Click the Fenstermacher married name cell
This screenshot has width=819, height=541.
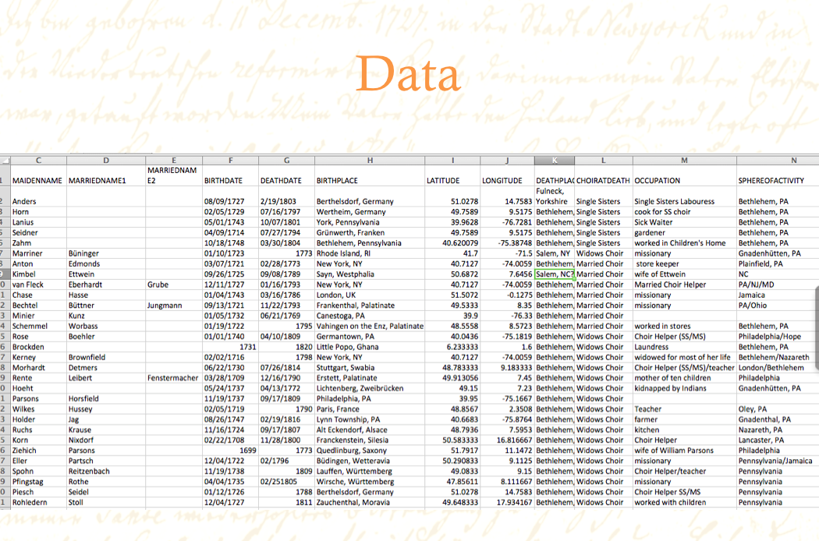coord(173,378)
